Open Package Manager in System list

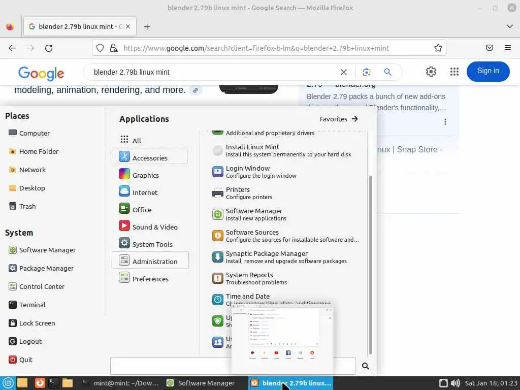click(x=41, y=268)
